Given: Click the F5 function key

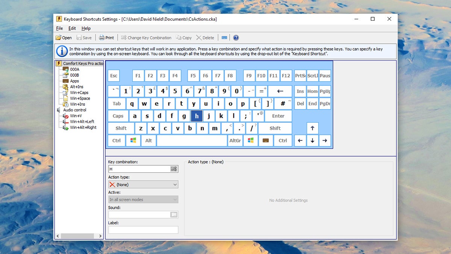Looking at the screenshot, I should pos(193,76).
